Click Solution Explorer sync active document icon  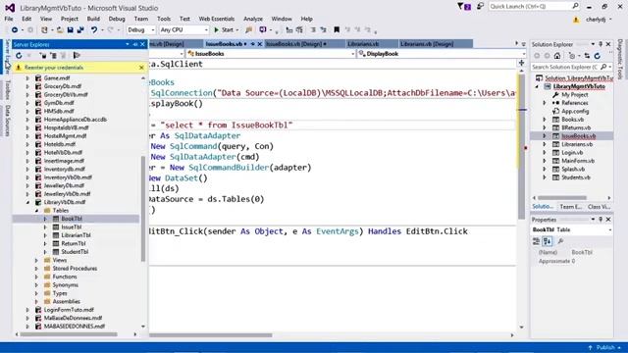click(x=587, y=56)
